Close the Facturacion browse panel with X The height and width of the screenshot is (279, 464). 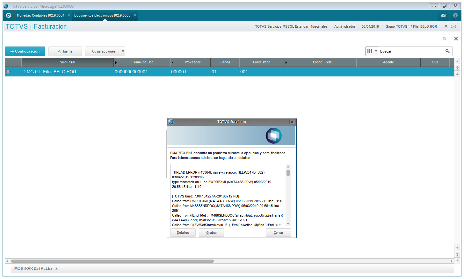[x=456, y=39]
